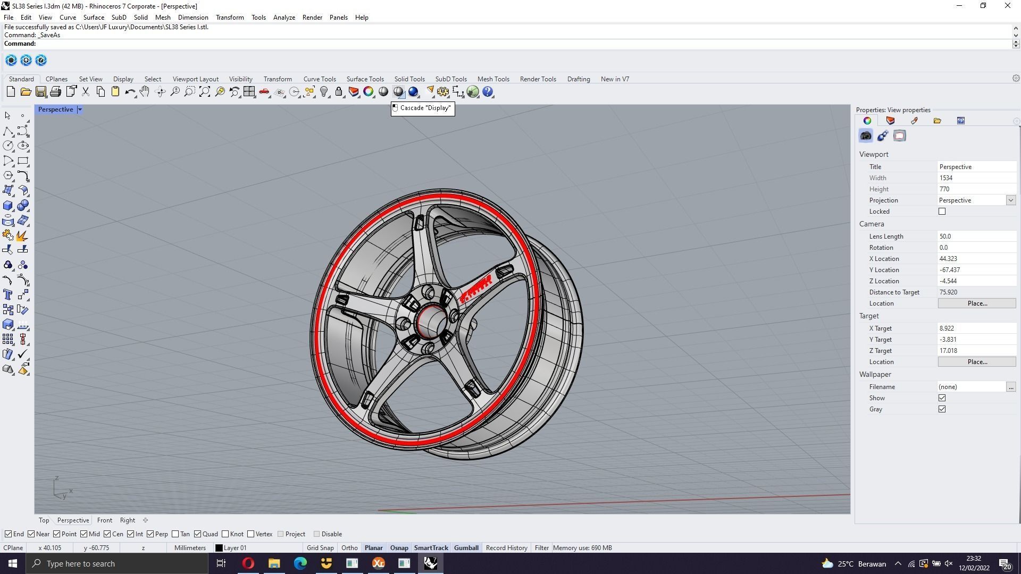Image resolution: width=1021 pixels, height=574 pixels.
Task: Select the Rotate view tool
Action: click(160, 92)
